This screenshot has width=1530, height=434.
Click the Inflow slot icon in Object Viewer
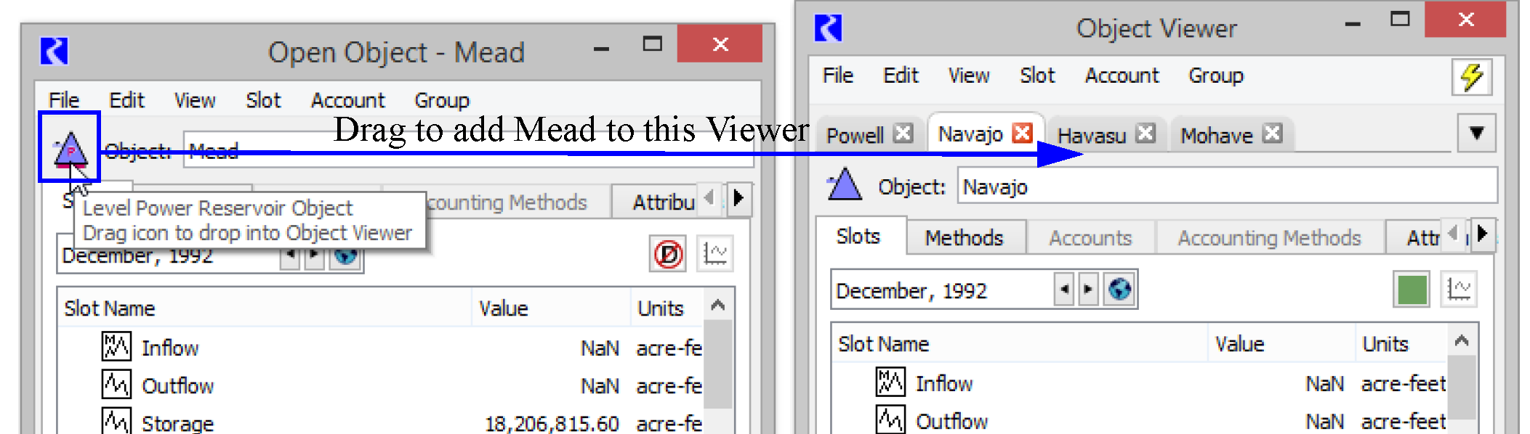[890, 382]
